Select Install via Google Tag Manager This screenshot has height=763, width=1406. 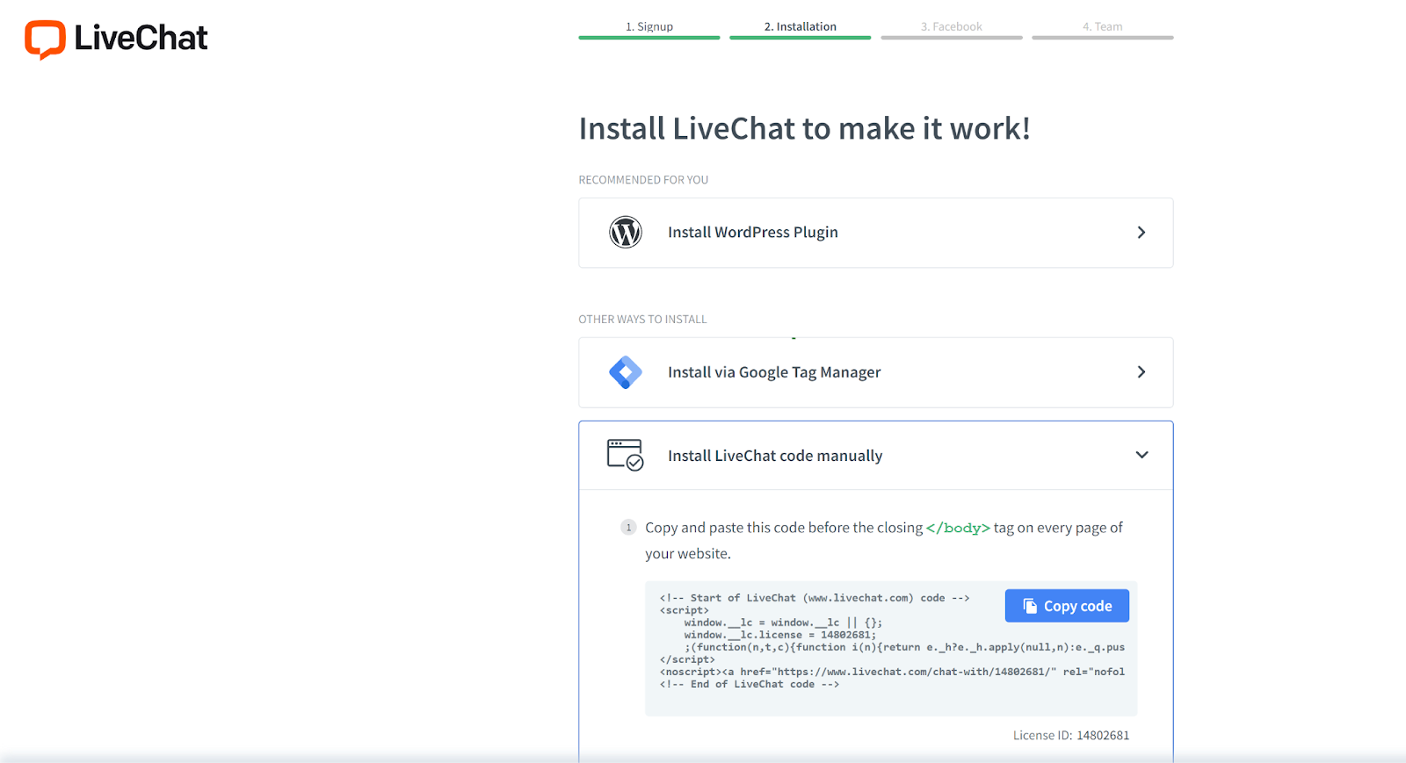coord(774,372)
